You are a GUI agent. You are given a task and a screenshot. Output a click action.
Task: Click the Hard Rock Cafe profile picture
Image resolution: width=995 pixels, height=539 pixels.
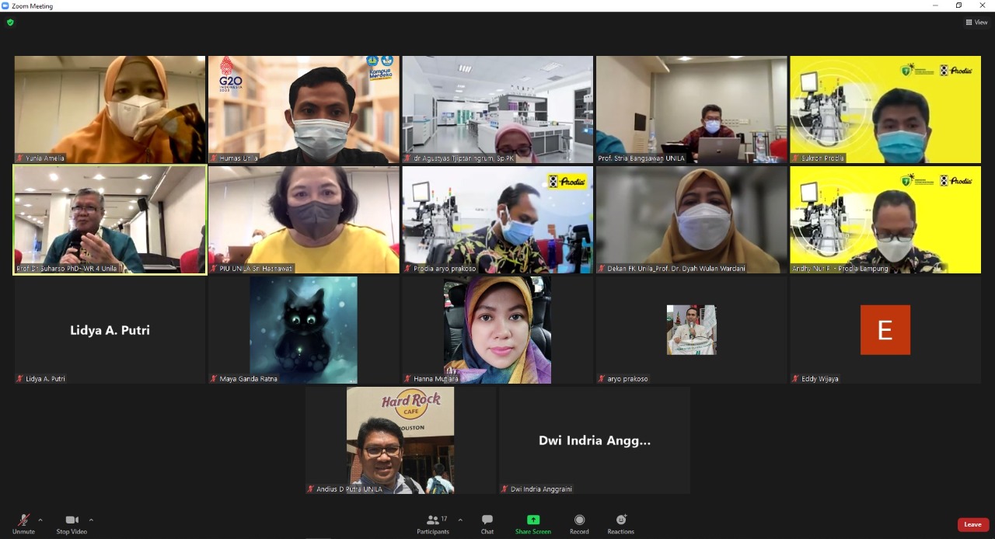(x=400, y=440)
